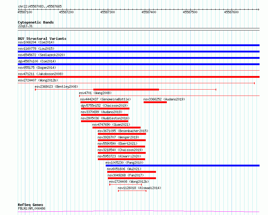Open variant nsv4747690 (Quan2021)
This screenshot has width=268, height=215.
pyautogui.click(x=111, y=125)
